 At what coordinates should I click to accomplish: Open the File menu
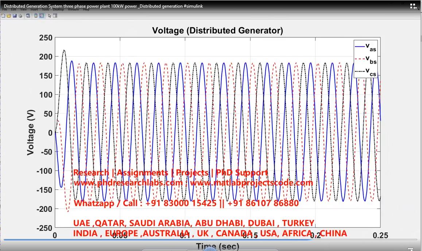5,10
